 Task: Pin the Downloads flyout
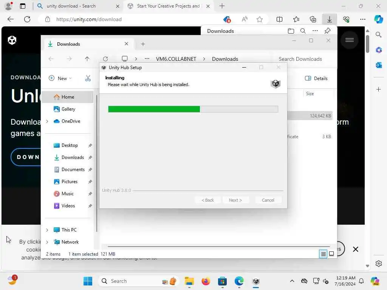tap(328, 31)
